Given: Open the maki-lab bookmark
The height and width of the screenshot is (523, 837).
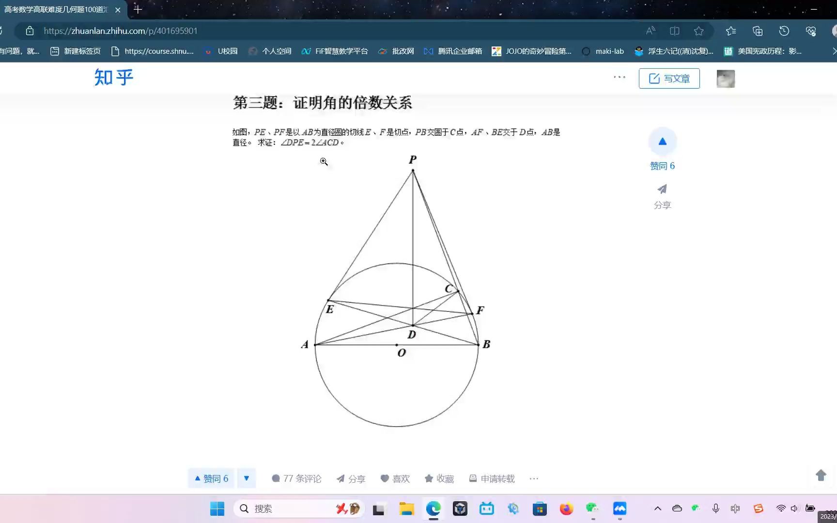Looking at the screenshot, I should [x=603, y=51].
